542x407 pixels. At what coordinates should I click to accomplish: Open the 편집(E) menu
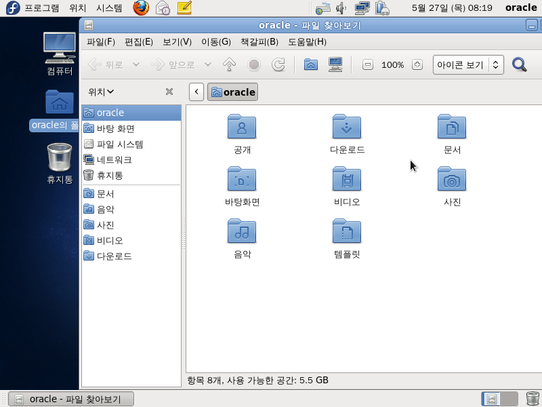[139, 42]
